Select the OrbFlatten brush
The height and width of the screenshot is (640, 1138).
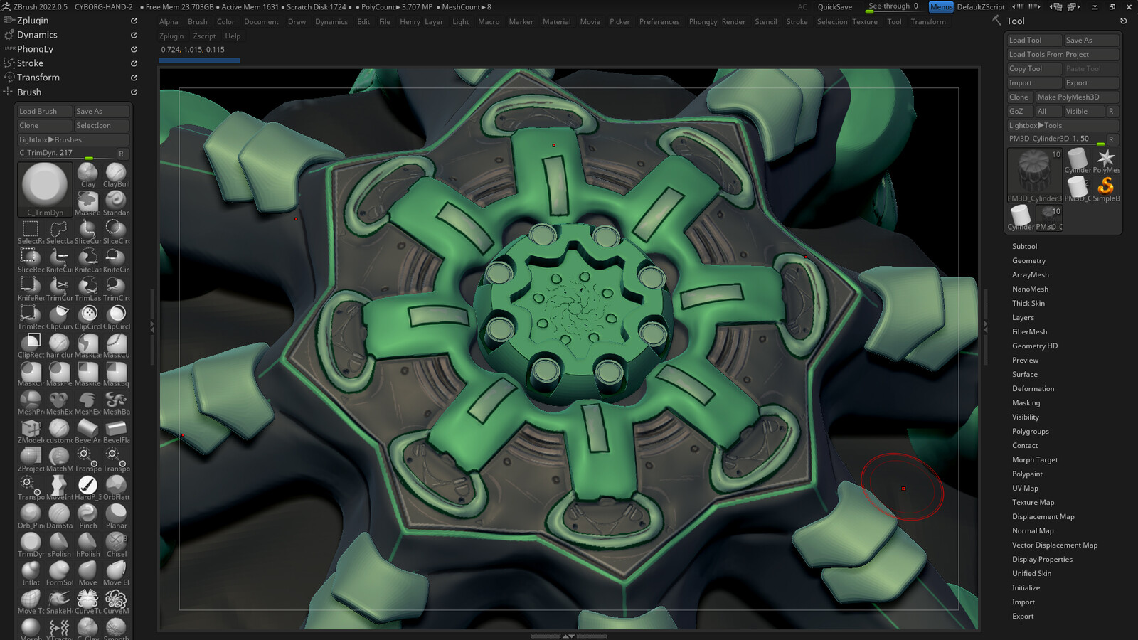116,488
